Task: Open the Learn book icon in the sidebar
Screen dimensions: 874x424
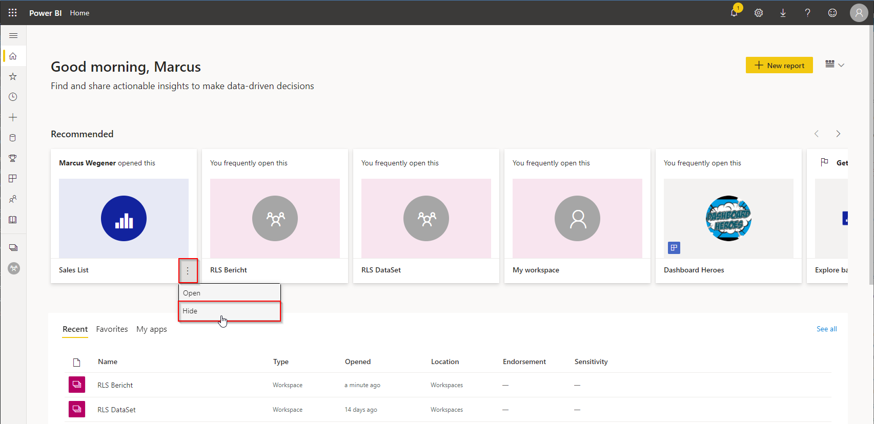Action: [x=13, y=220]
